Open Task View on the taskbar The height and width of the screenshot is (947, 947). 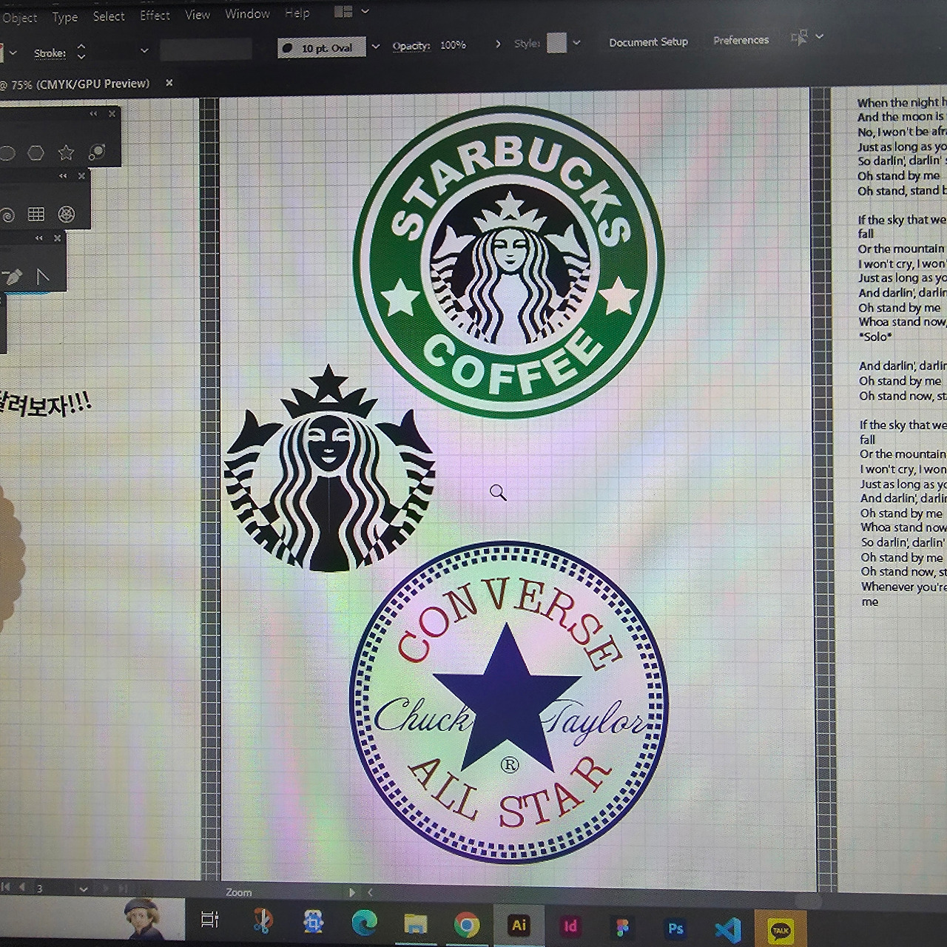coord(210,920)
